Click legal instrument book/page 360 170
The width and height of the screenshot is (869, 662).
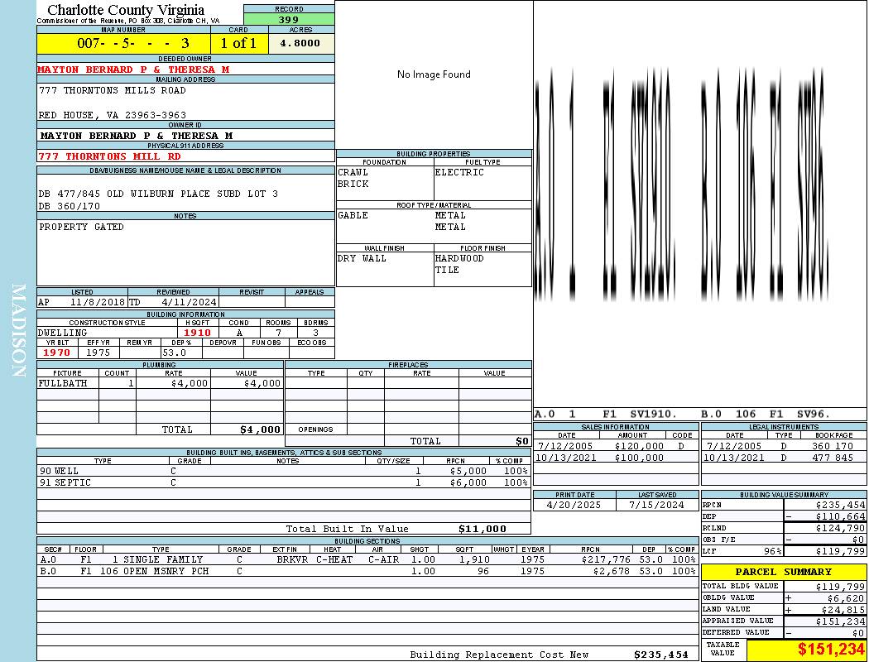coord(833,447)
